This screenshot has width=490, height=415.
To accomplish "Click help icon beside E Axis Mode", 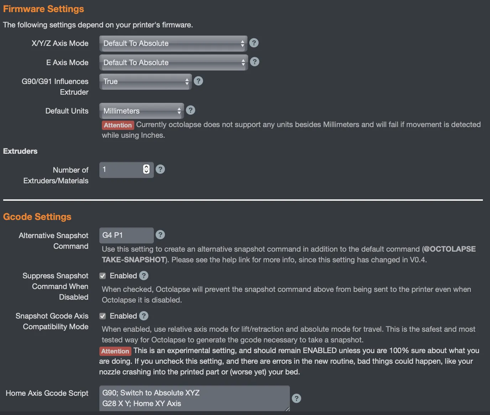I will 255,62.
